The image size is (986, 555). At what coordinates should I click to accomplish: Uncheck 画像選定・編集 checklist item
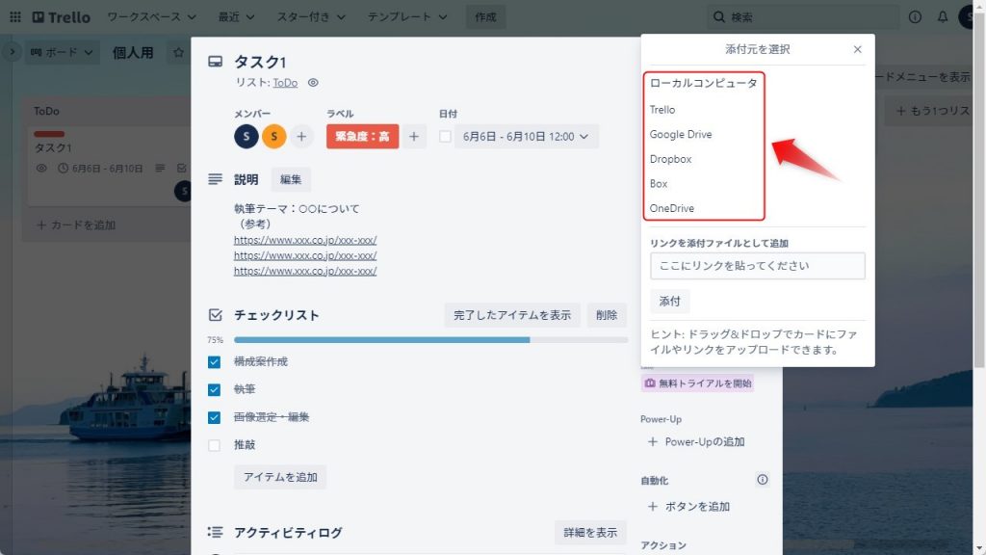215,417
